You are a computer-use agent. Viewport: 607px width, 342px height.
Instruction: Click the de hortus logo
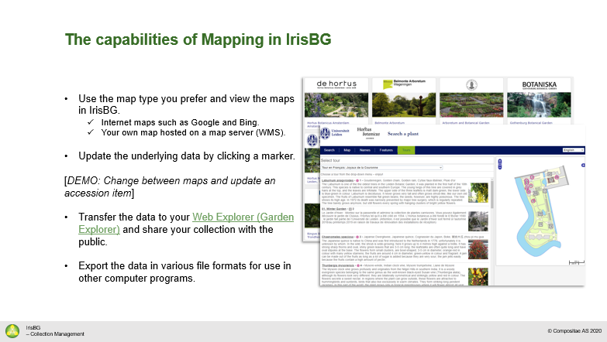(336, 84)
